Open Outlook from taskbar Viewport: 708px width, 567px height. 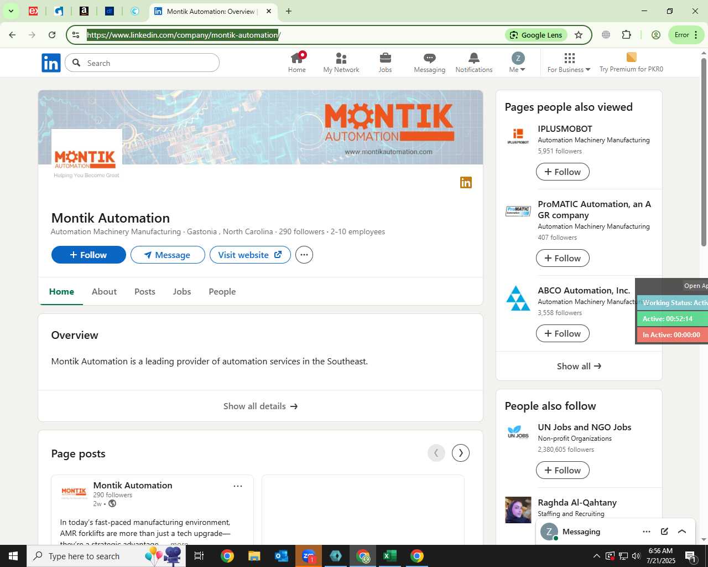[282, 556]
